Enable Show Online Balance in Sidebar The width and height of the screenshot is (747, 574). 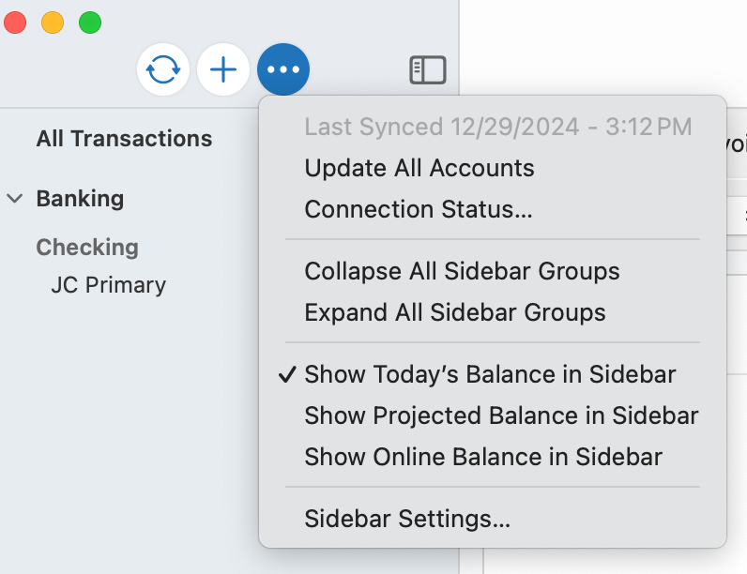pos(483,457)
